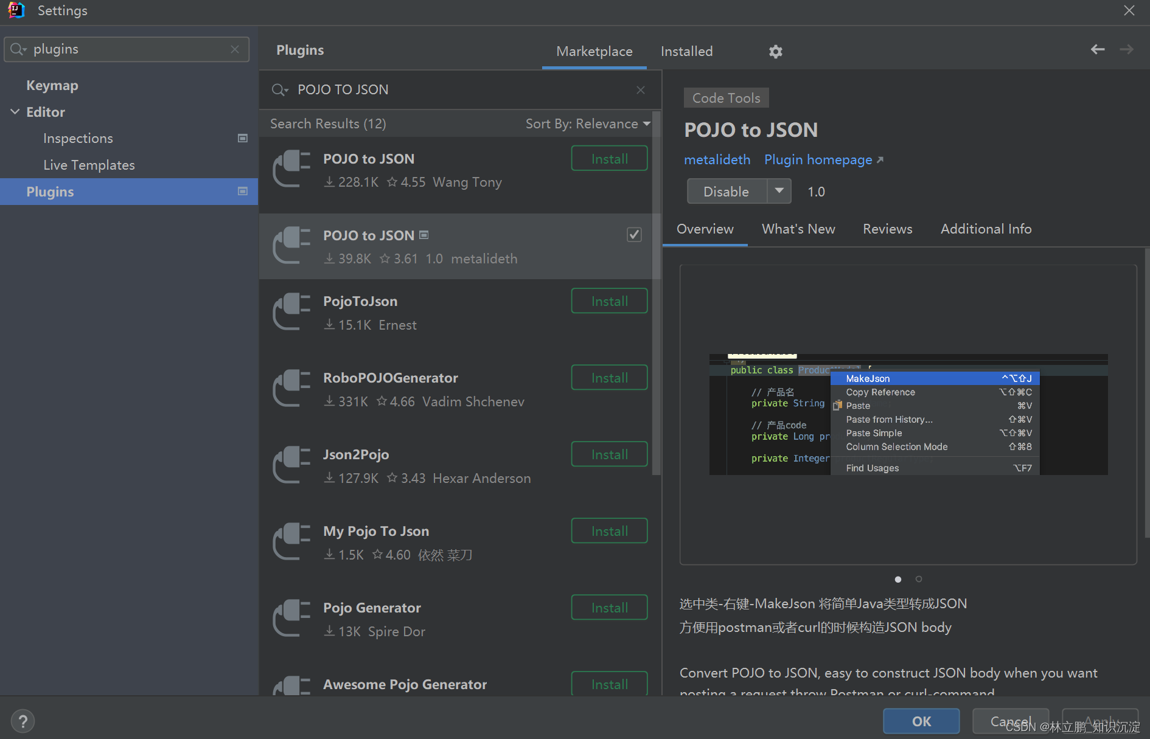1150x739 pixels.
Task: Open the What's New tab
Action: 798,229
